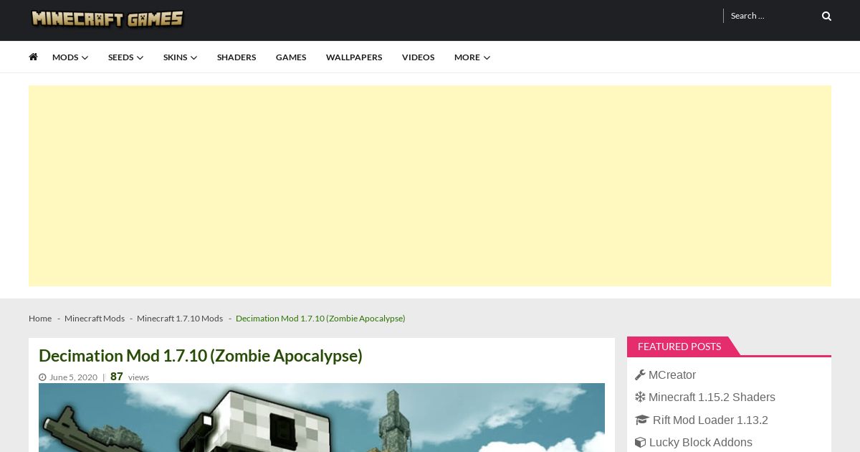Click the graduation cap icon beside Rift Mod Loader

point(642,420)
